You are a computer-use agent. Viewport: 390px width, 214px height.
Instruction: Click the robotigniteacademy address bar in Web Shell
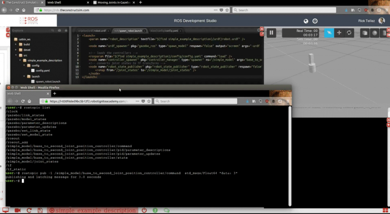95,101
